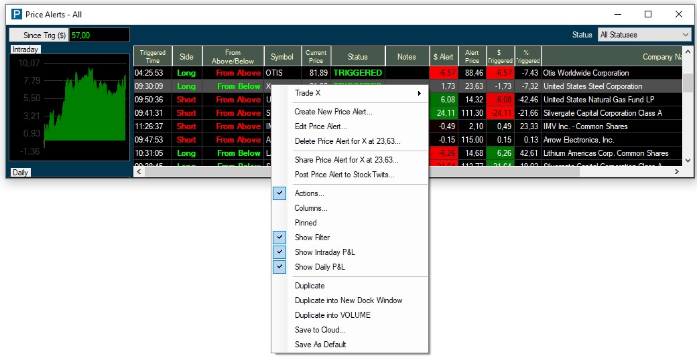Select the Intraday chart tab
This screenshot has height=362, width=697.
pos(25,50)
